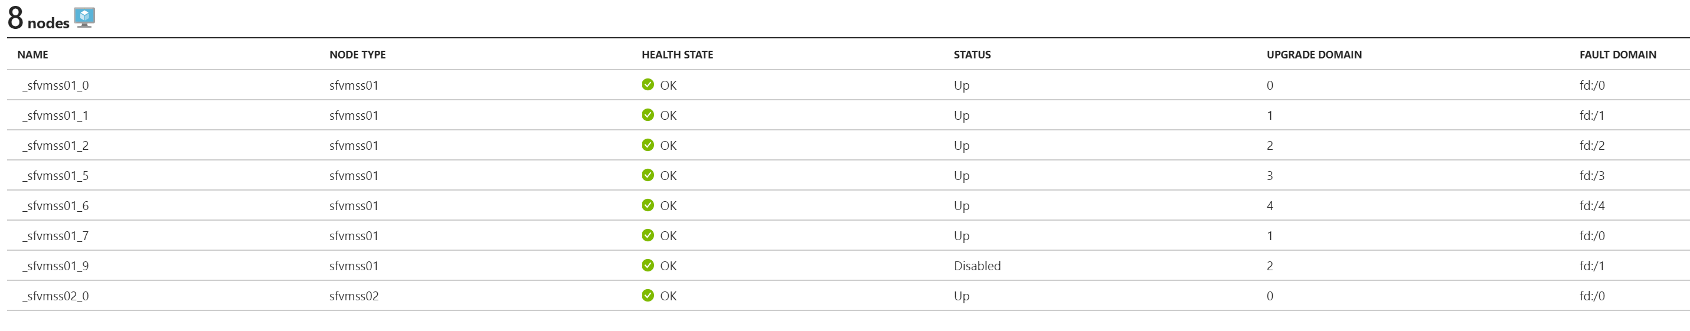Sort table by NAME column header
This screenshot has height=331, width=1690.
coord(33,55)
